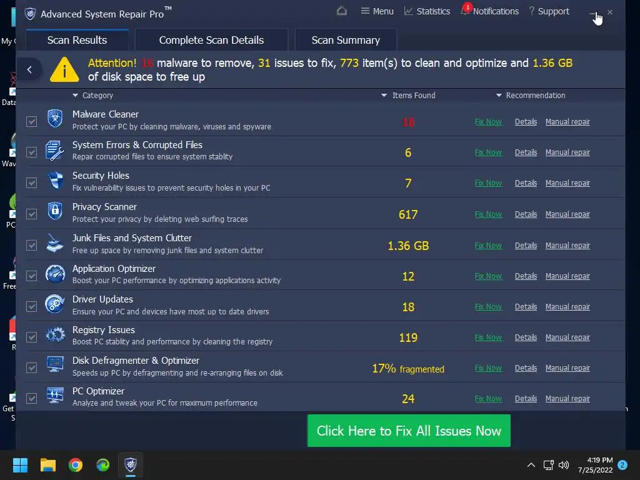Click the Security Holes shield icon
This screenshot has width=640, height=480.
pyautogui.click(x=55, y=181)
